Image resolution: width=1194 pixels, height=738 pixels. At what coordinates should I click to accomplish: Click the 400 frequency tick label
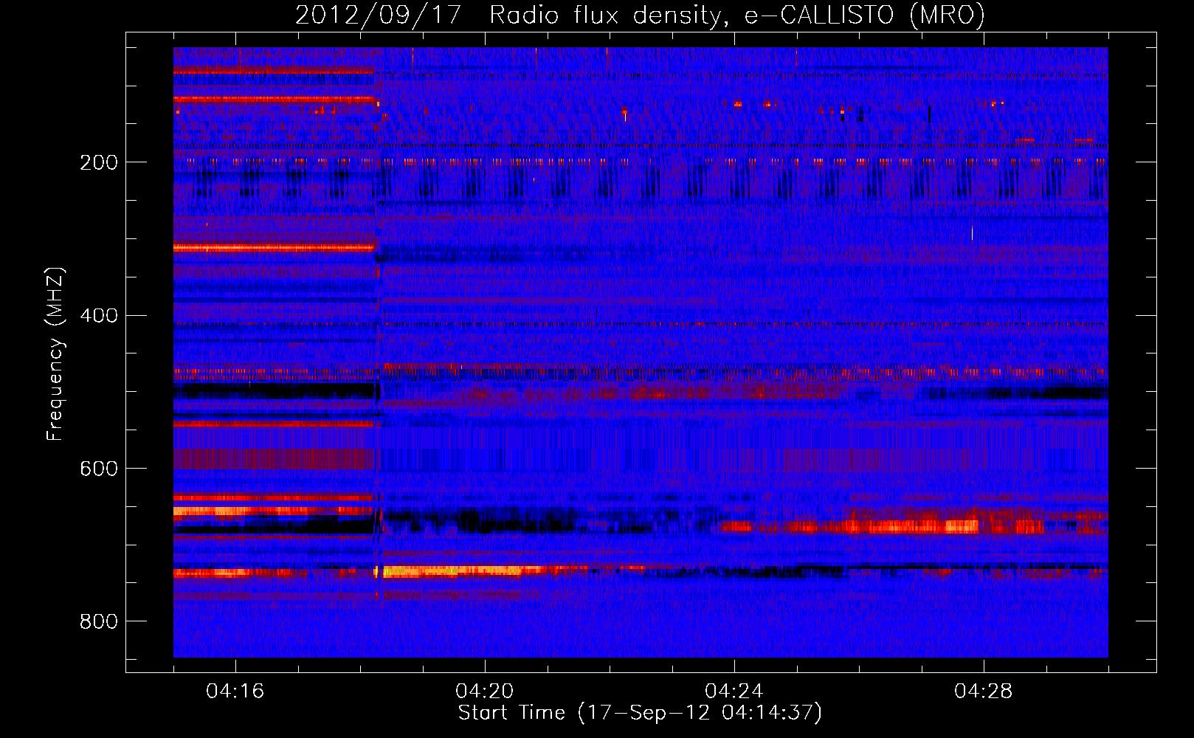click(99, 316)
